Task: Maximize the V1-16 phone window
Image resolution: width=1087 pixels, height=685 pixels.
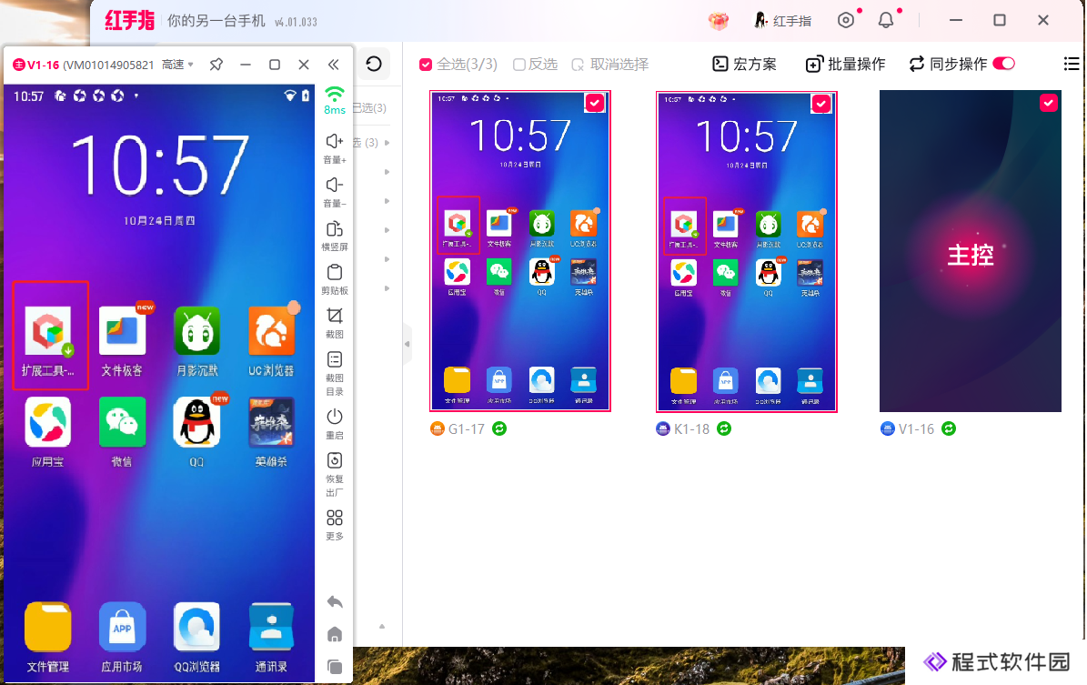Action: tap(275, 65)
